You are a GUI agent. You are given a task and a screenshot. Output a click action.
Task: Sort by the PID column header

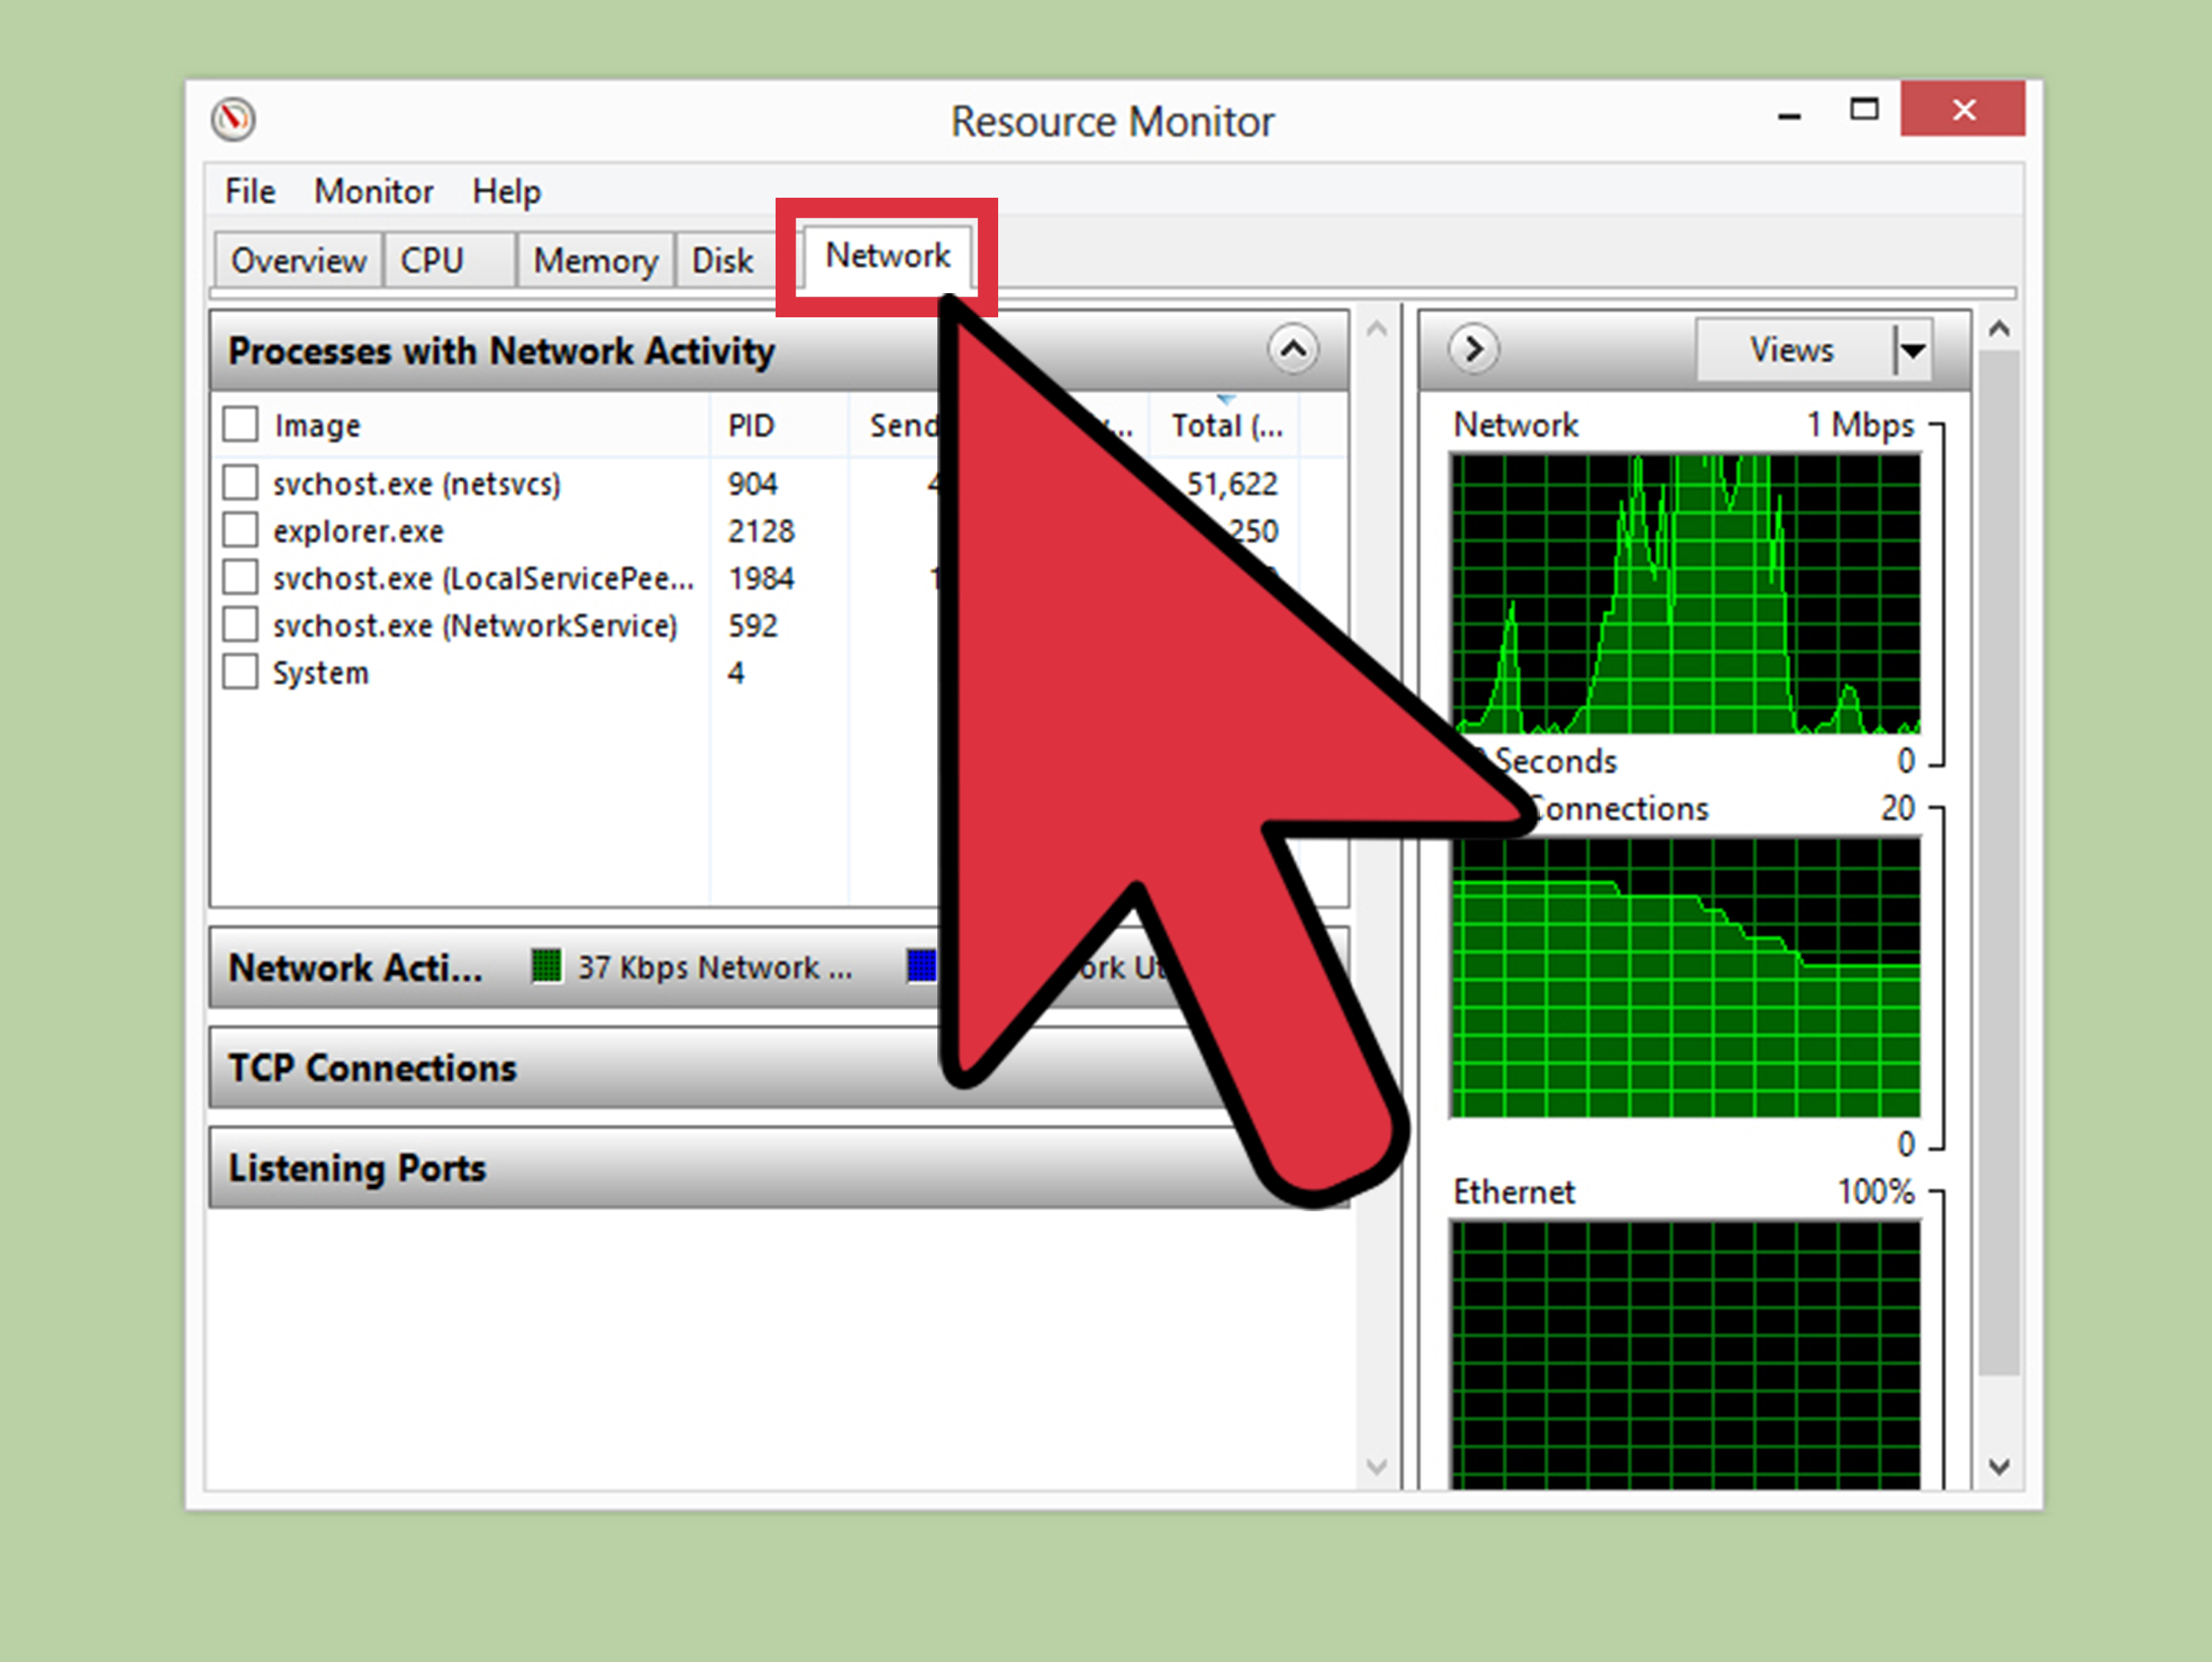click(779, 425)
